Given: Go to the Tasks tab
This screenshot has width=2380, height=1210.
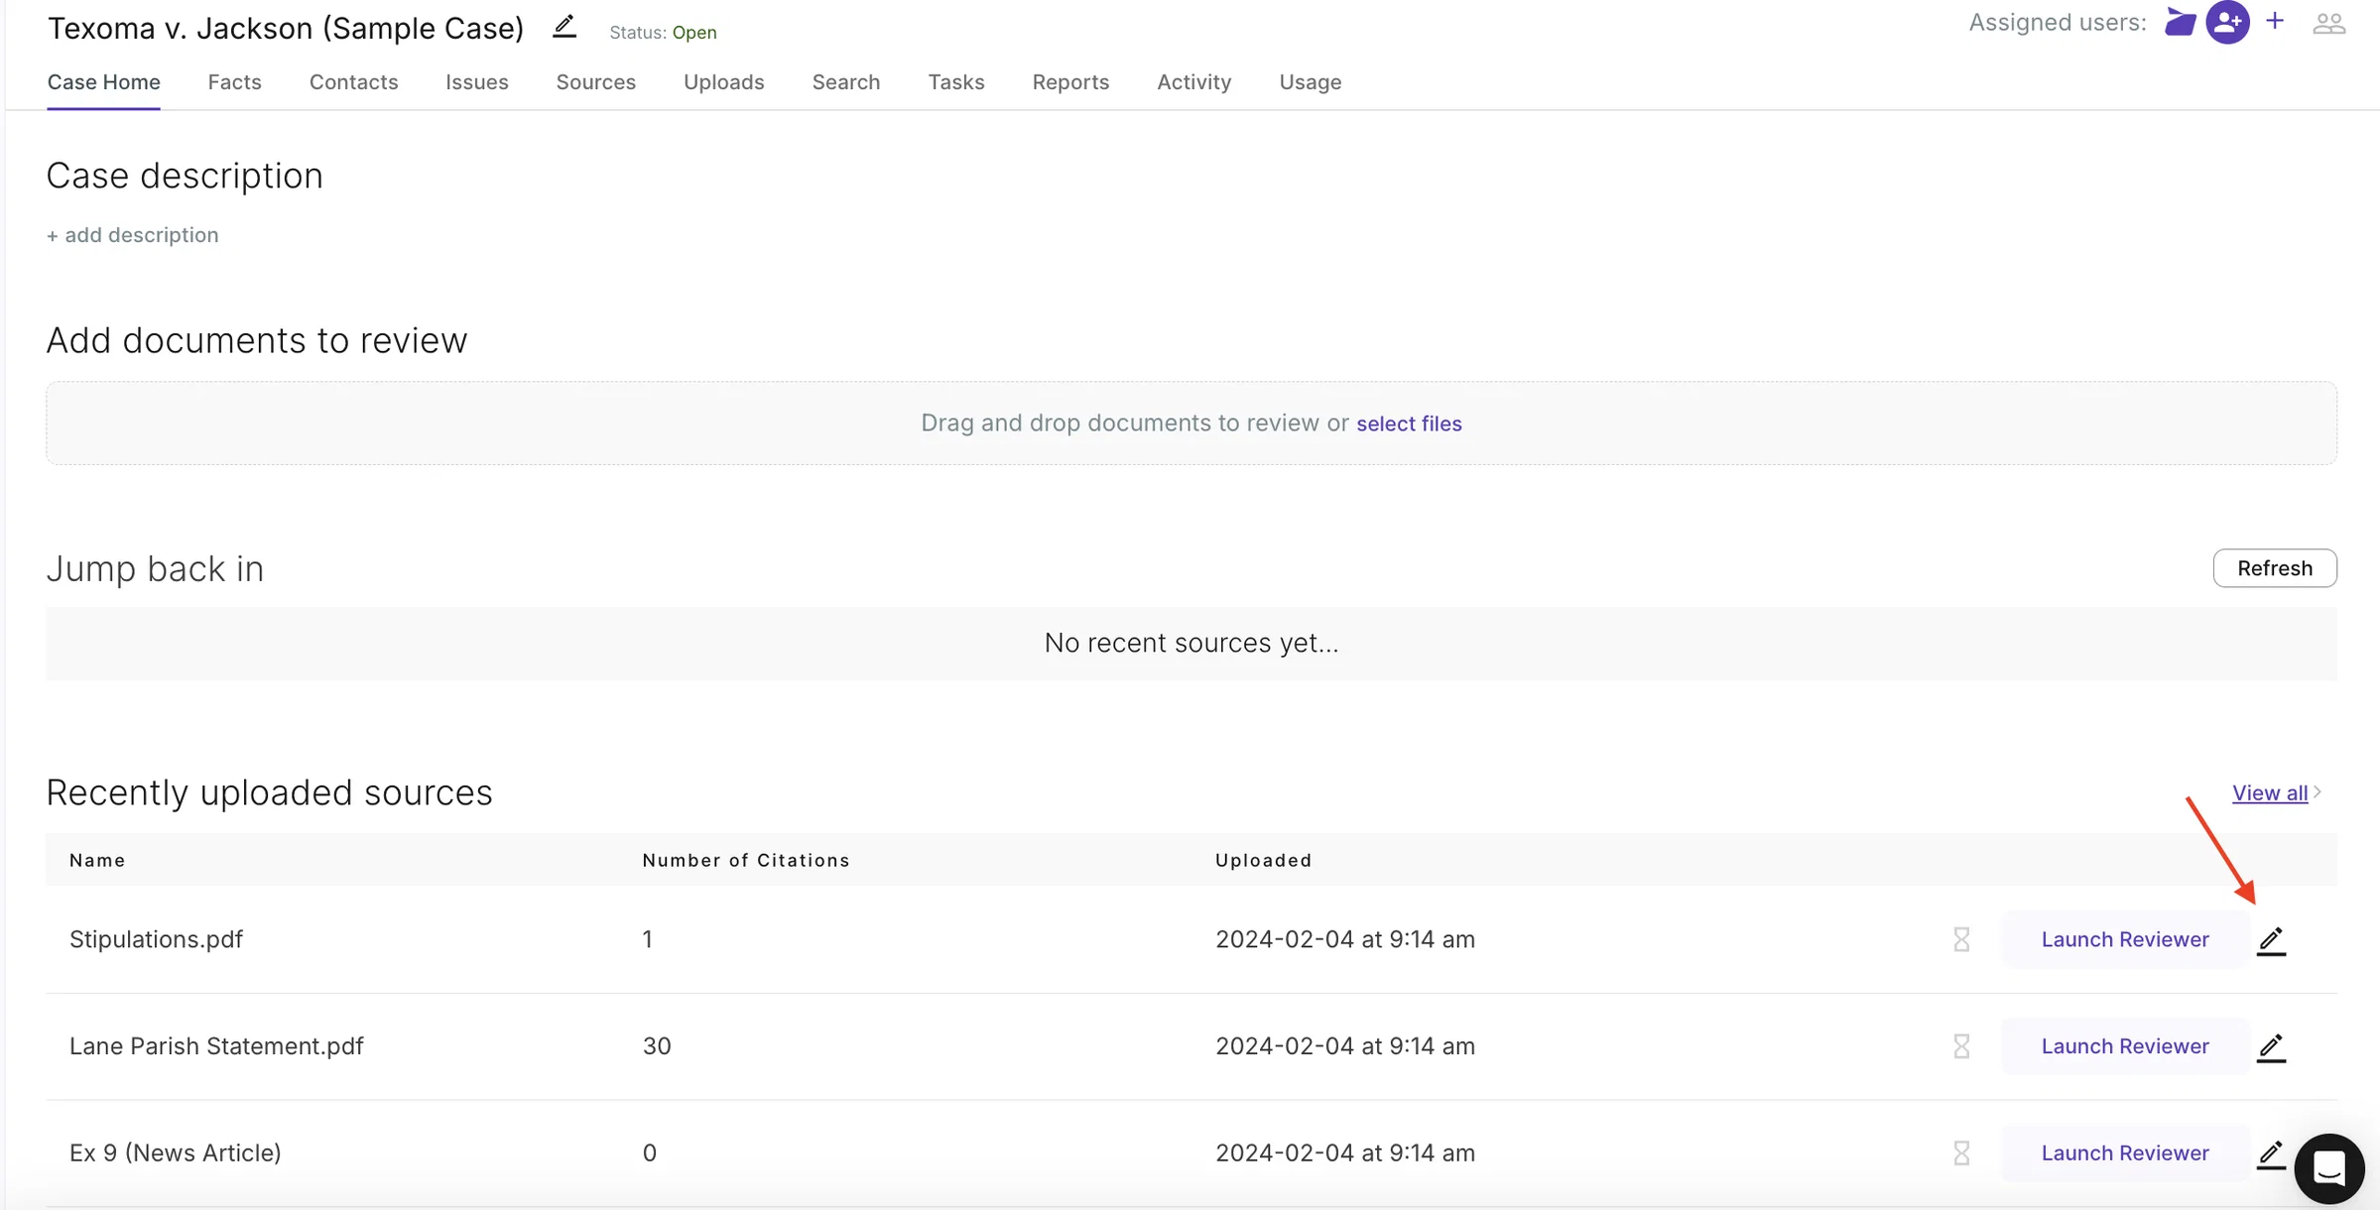Looking at the screenshot, I should point(955,81).
